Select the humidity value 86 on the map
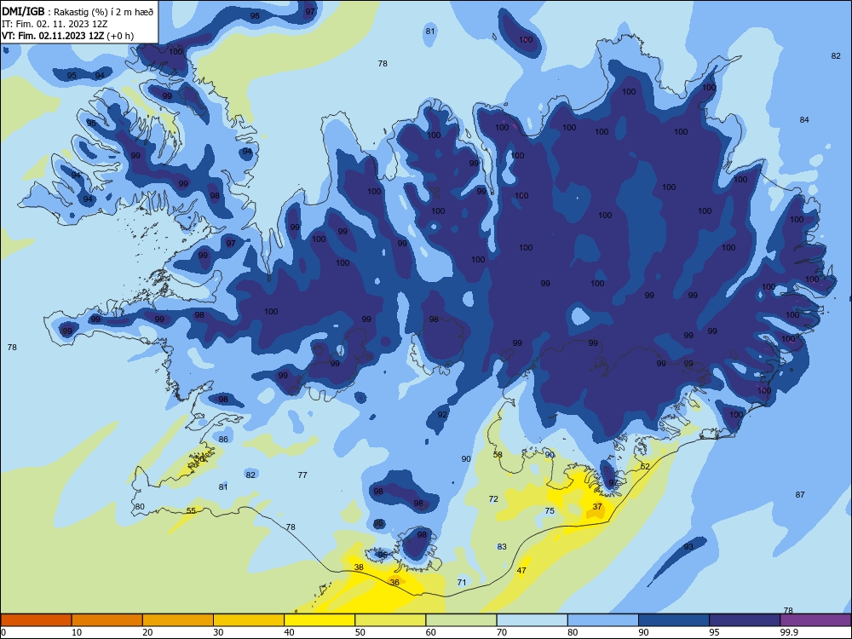The width and height of the screenshot is (852, 639). (223, 439)
